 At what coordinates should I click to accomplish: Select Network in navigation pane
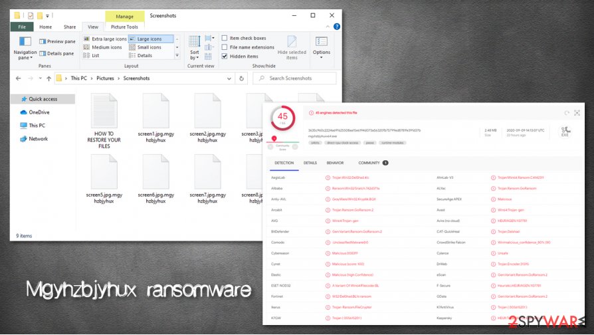coord(34,139)
